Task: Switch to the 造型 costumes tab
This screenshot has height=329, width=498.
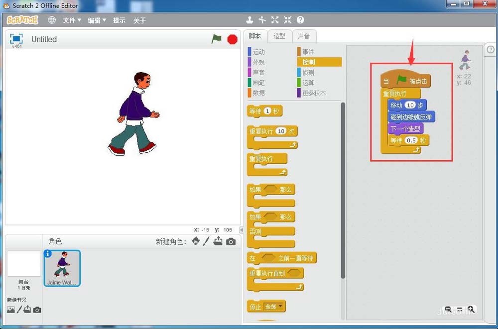Action: point(279,36)
